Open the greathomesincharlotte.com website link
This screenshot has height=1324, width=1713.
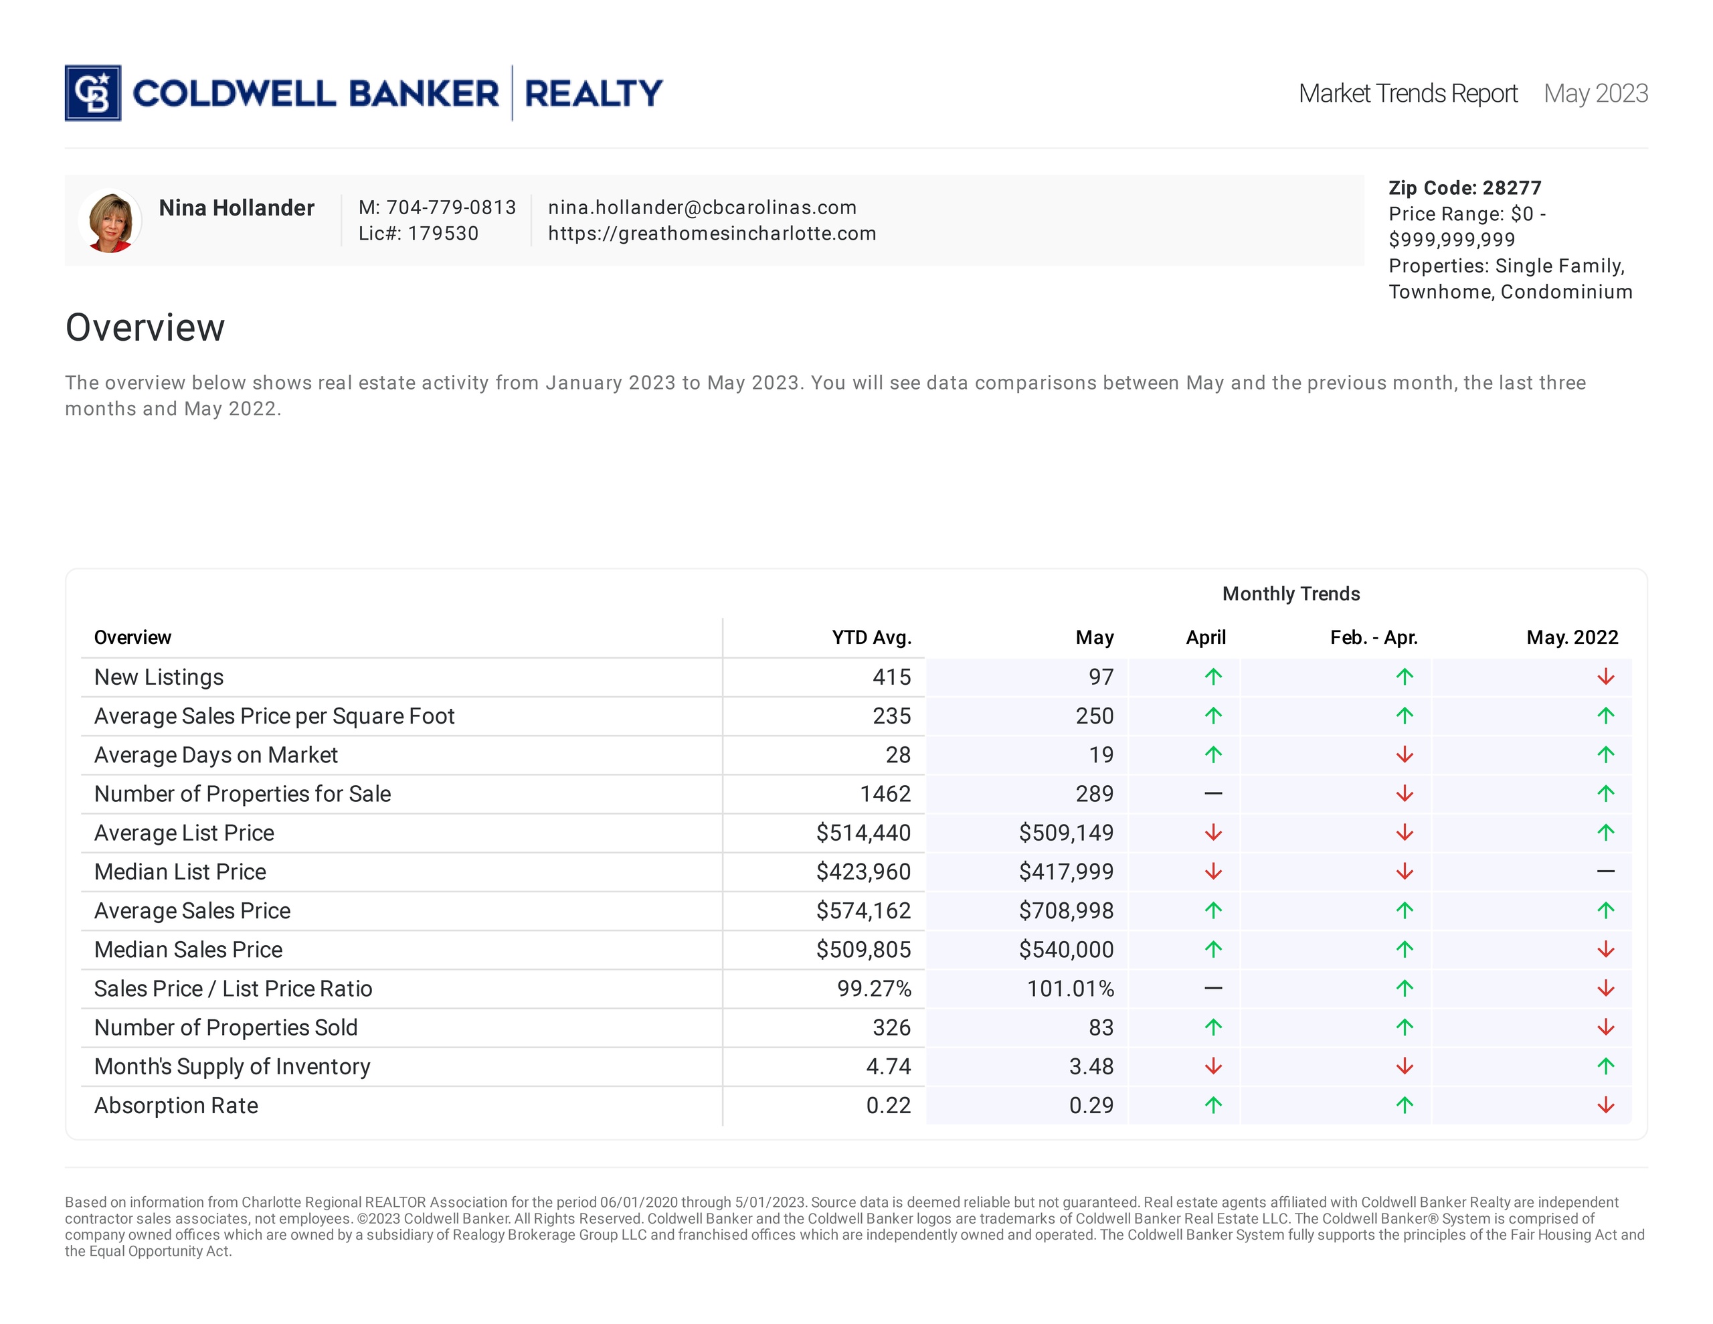tap(711, 234)
